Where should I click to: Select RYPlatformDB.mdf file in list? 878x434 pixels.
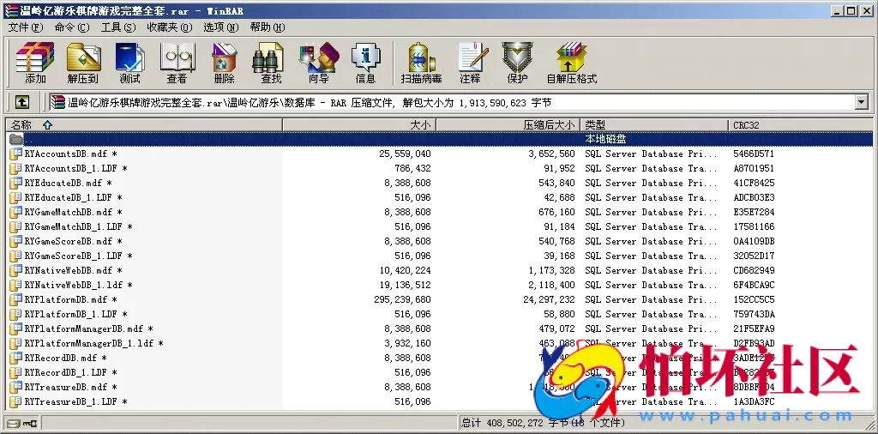pos(65,299)
